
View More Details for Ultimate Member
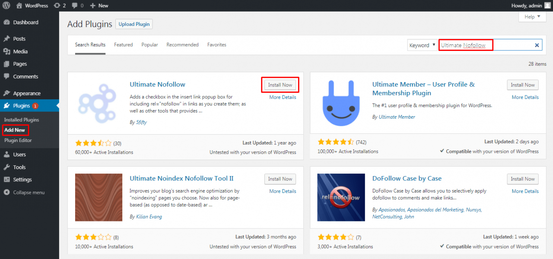click(525, 98)
